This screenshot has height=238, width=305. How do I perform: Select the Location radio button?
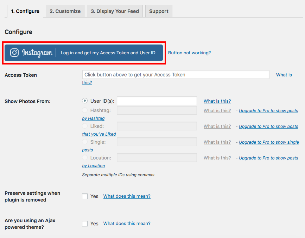tap(85, 157)
